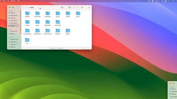Open iCloud Drive from the sidebar

(x=14, y=31)
